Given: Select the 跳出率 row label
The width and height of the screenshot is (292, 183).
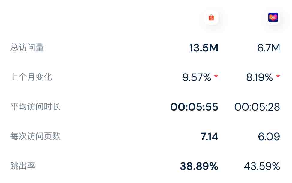Looking at the screenshot, I should pos(23,166).
